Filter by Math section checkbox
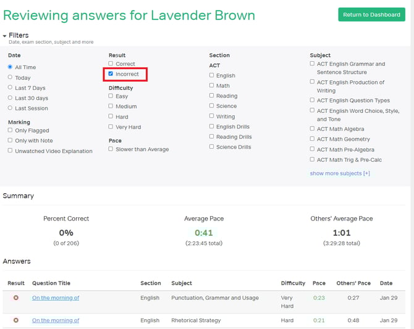Image resolution: width=414 pixels, height=329 pixels. pyautogui.click(x=211, y=86)
